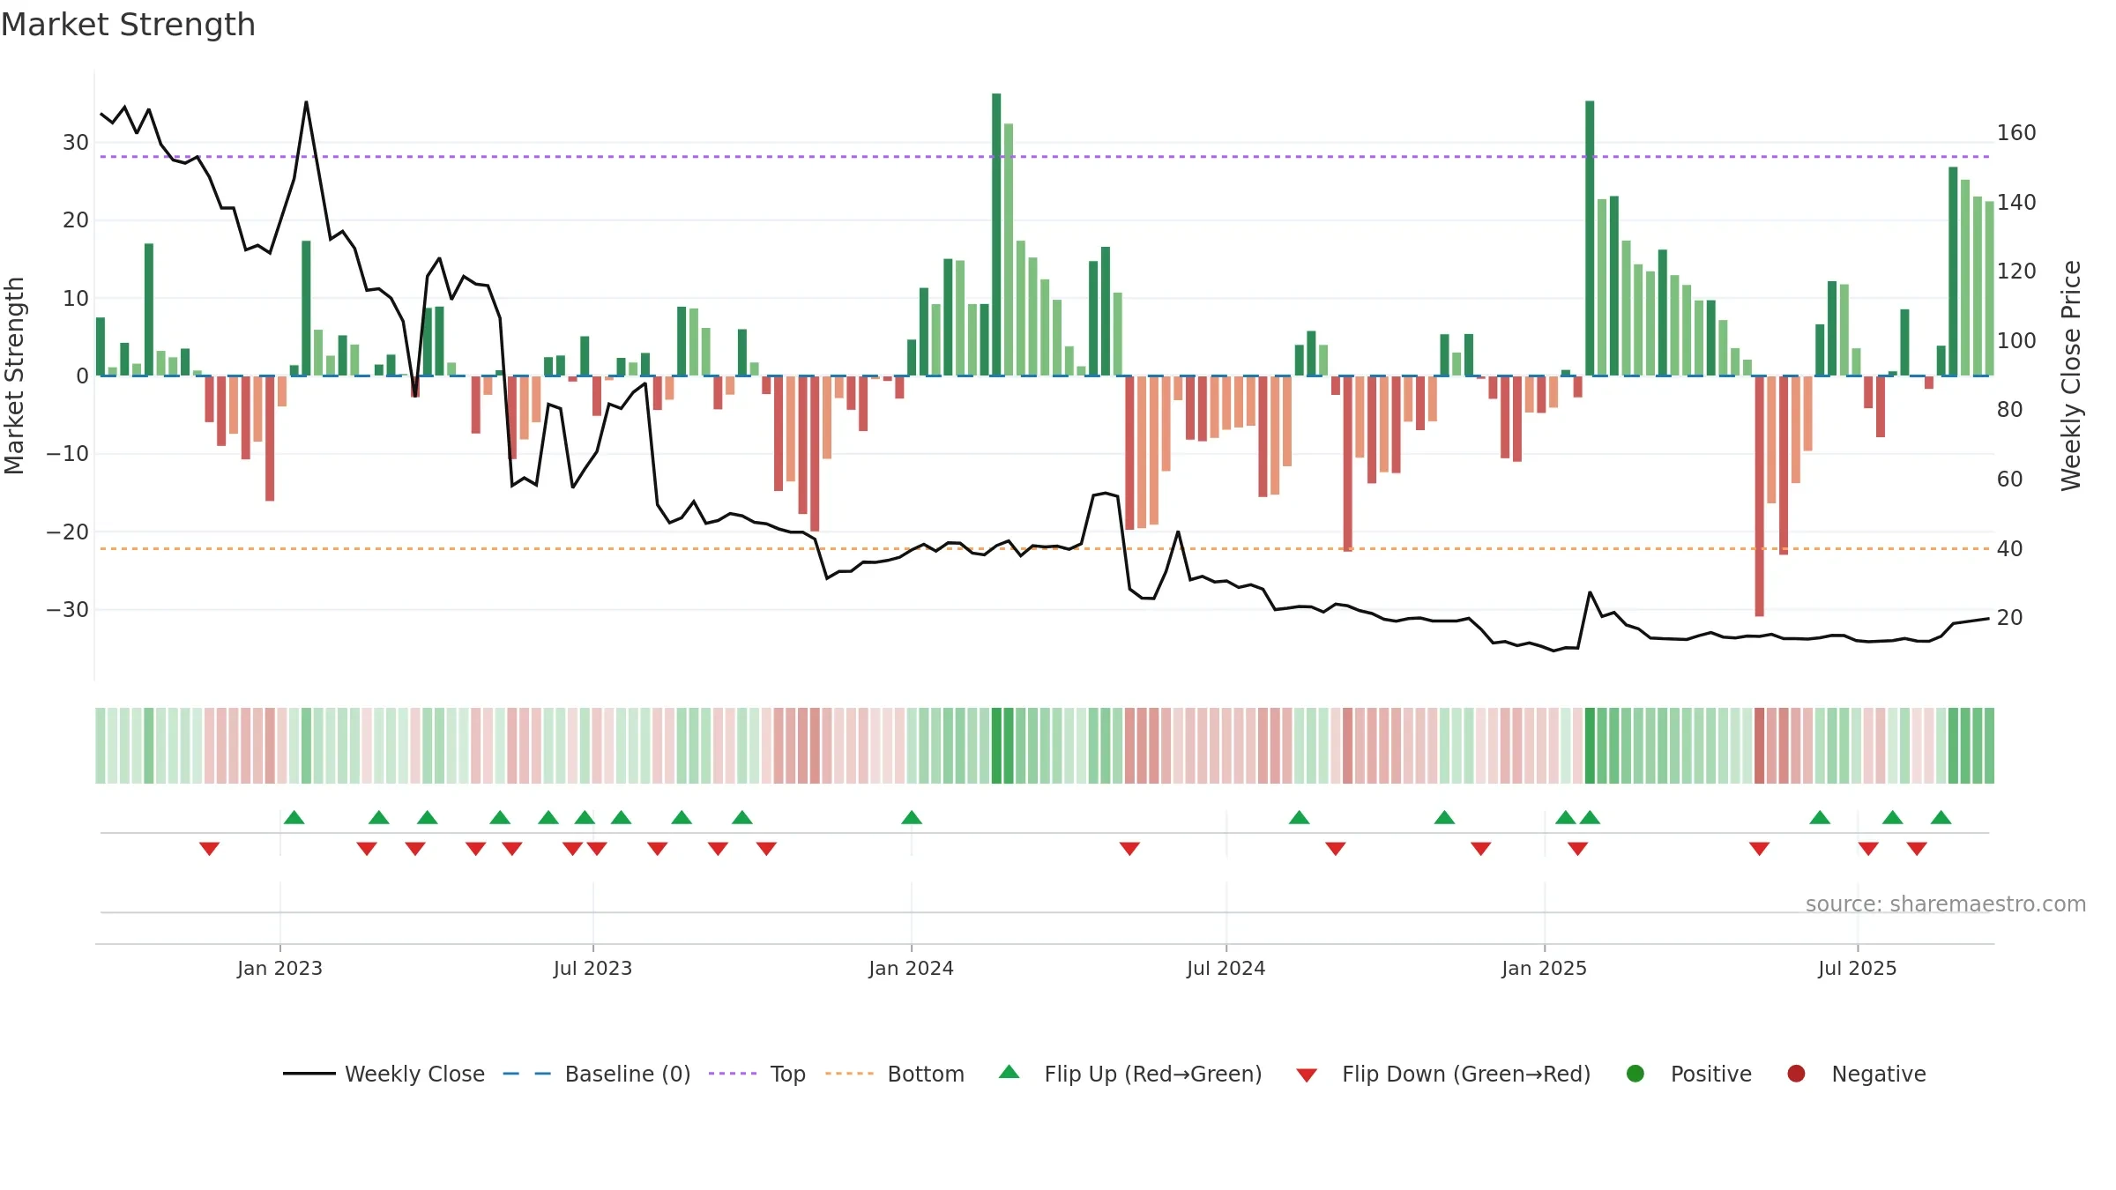The height and width of the screenshot is (1190, 2116).
Task: Click the green Flip Up triangle legend icon
Action: point(1010,1072)
